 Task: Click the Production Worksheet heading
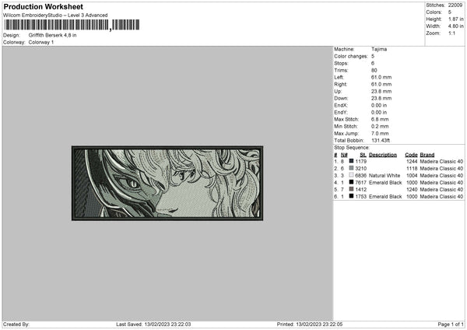43,6
